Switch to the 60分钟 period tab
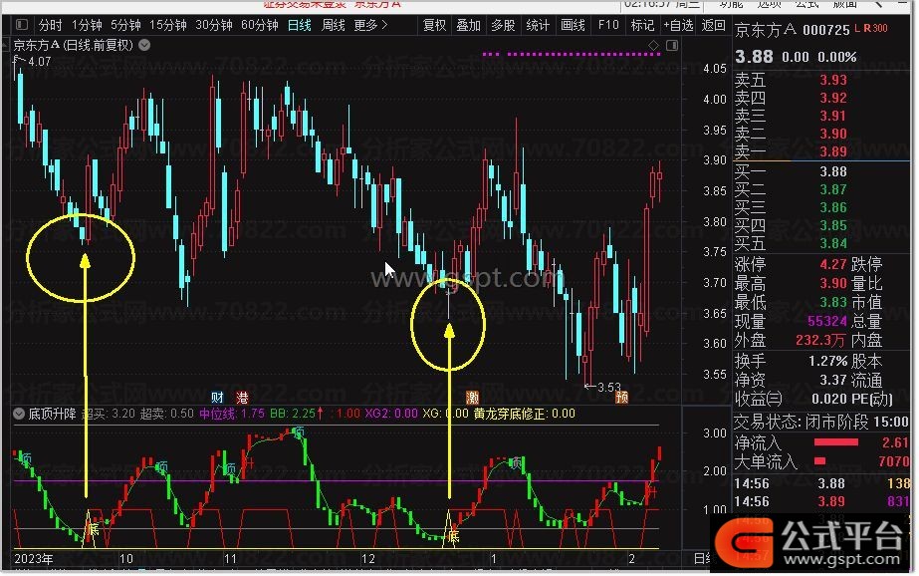 click(260, 25)
